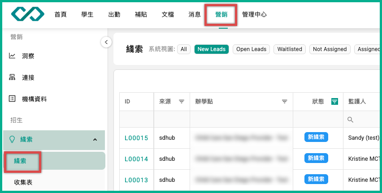Click the search icon under 監護人

click(x=350, y=120)
